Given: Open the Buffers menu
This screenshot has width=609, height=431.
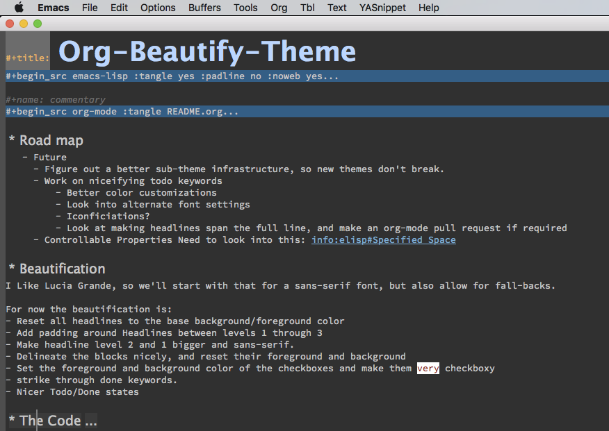Looking at the screenshot, I should (204, 8).
